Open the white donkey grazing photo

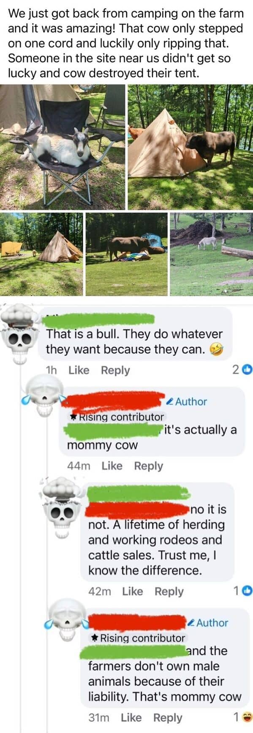tap(212, 254)
